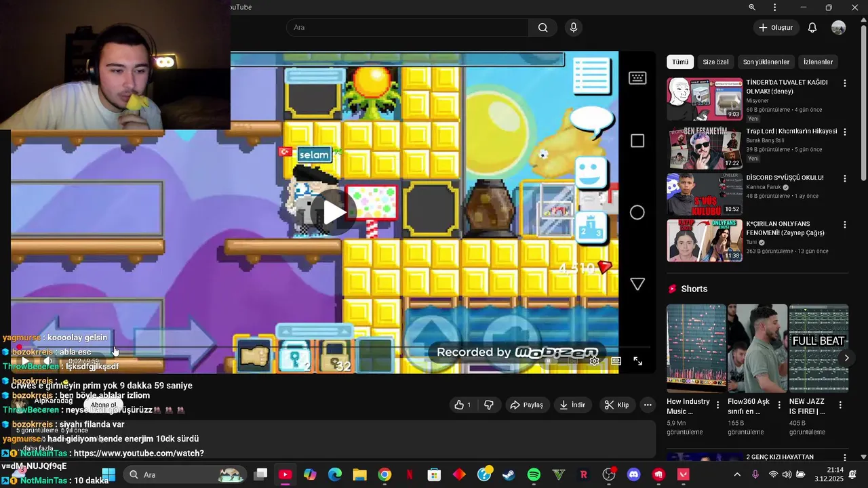Select the Size özel filter chip
868x488 pixels.
coord(715,62)
